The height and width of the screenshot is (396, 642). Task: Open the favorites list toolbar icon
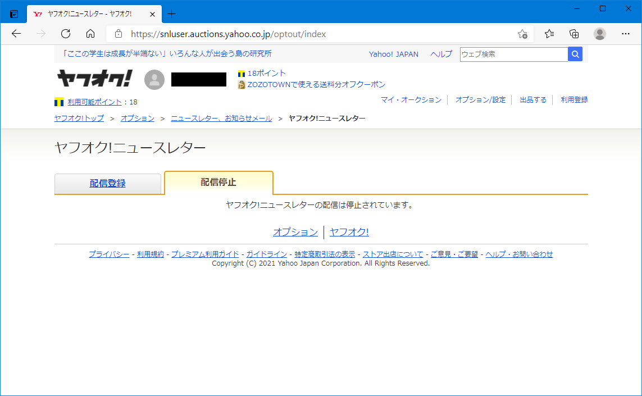549,34
